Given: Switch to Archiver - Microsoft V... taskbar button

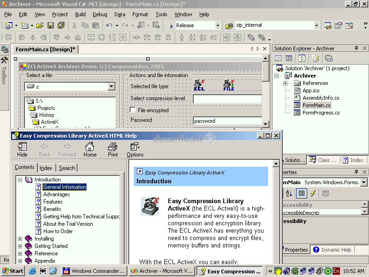Looking at the screenshot, I should pyautogui.click(x=162, y=271).
